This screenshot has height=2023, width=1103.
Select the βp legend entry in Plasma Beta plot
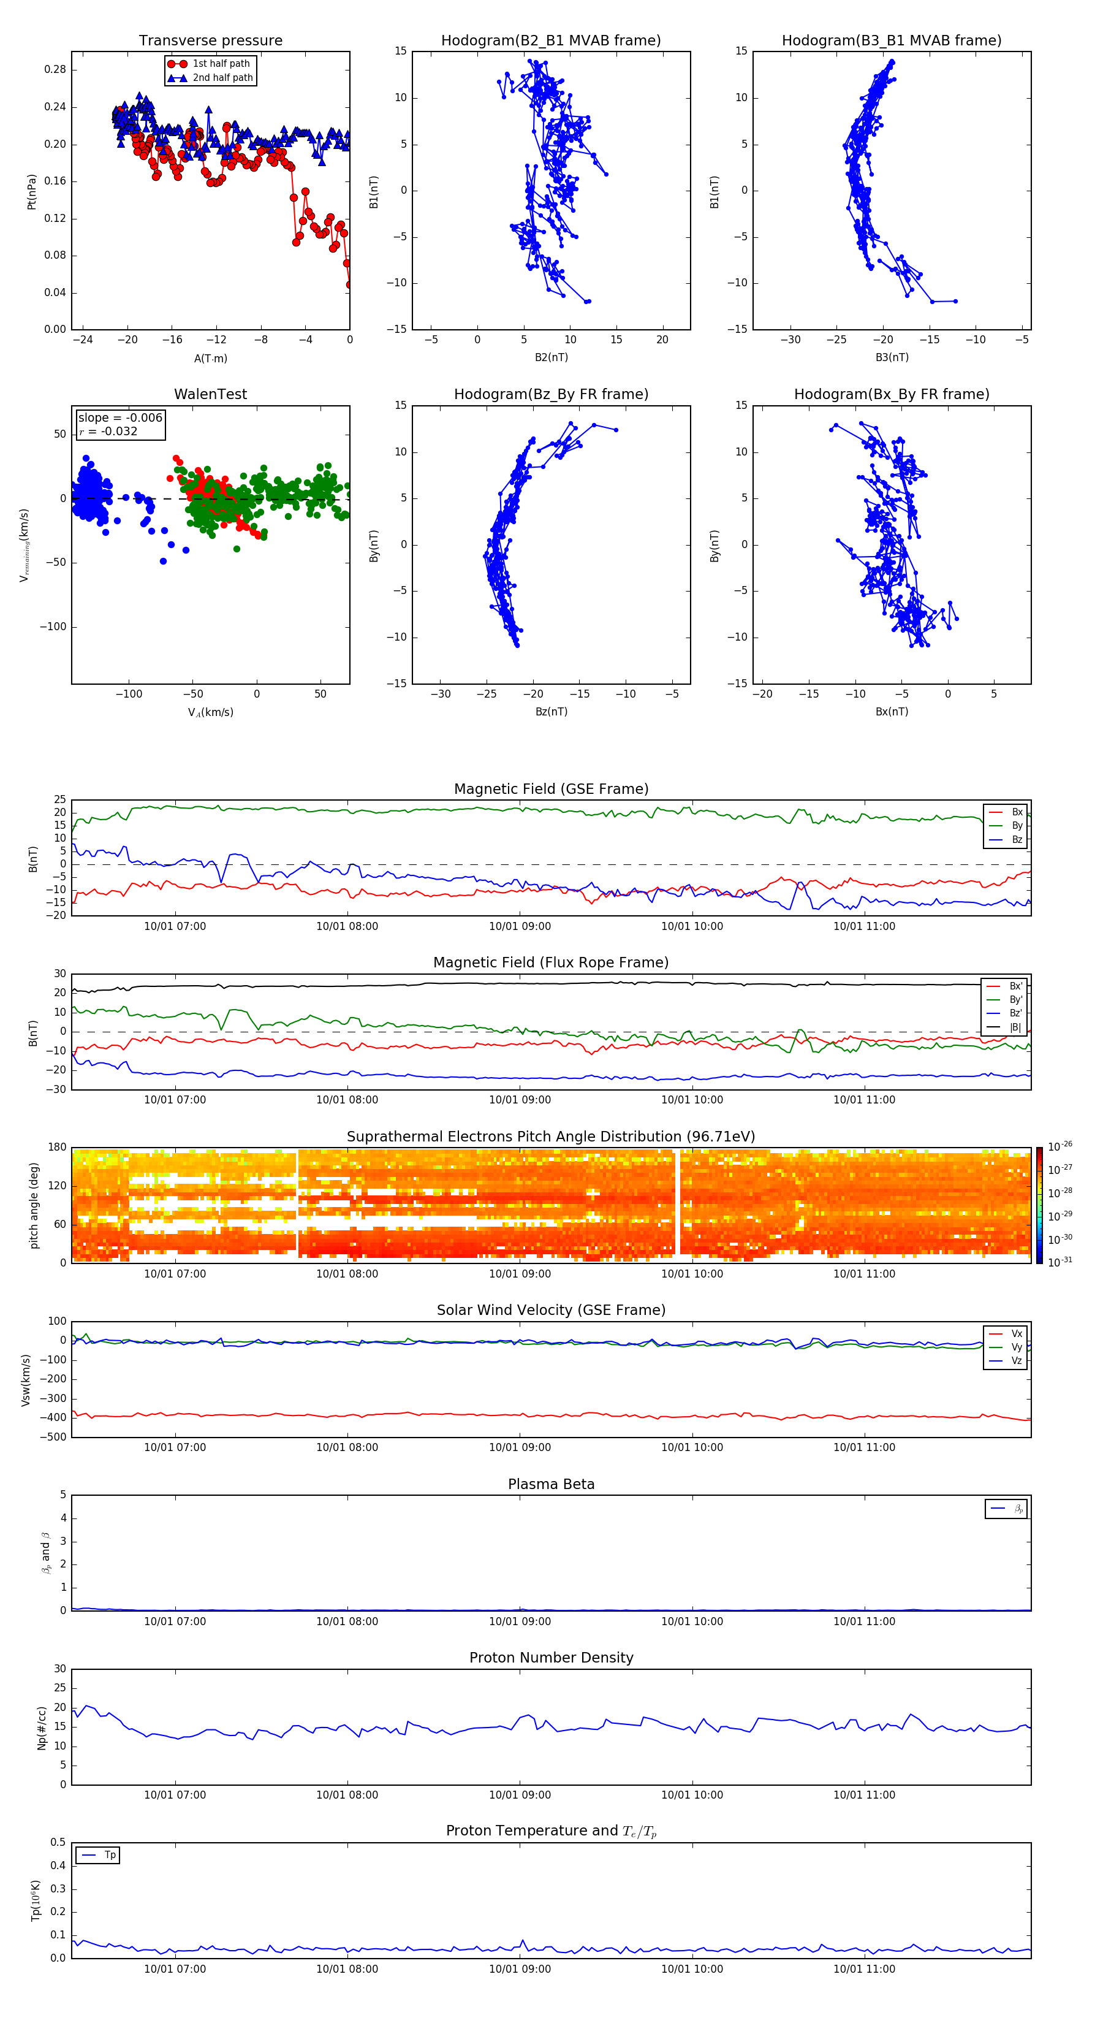[1007, 1509]
